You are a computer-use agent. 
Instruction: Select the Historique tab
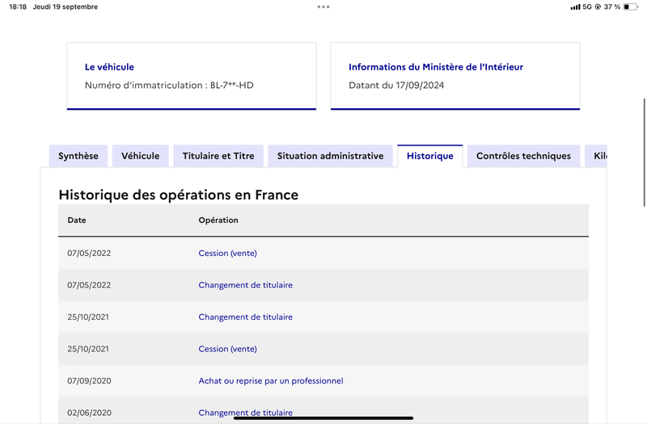(x=430, y=156)
